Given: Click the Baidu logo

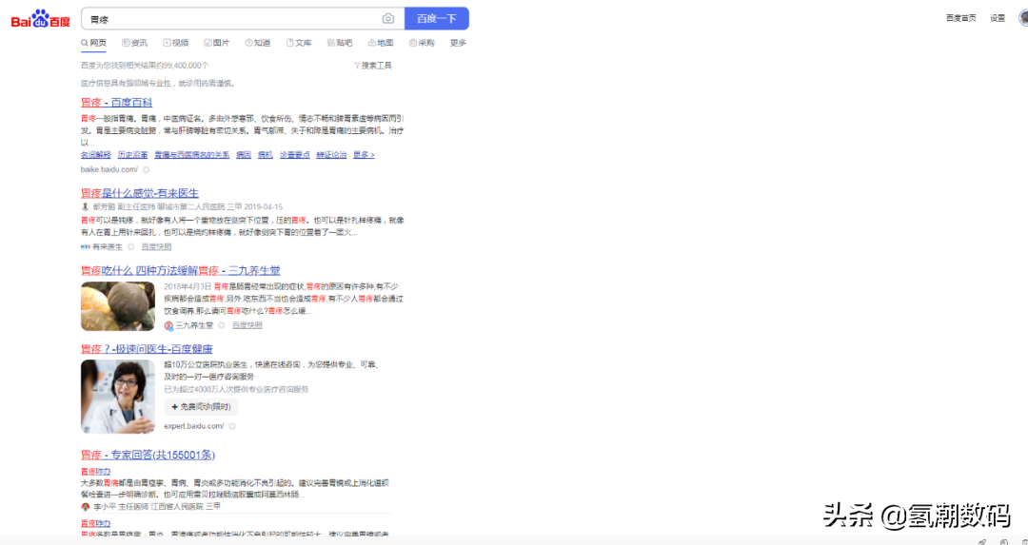Looking at the screenshot, I should (40, 19).
